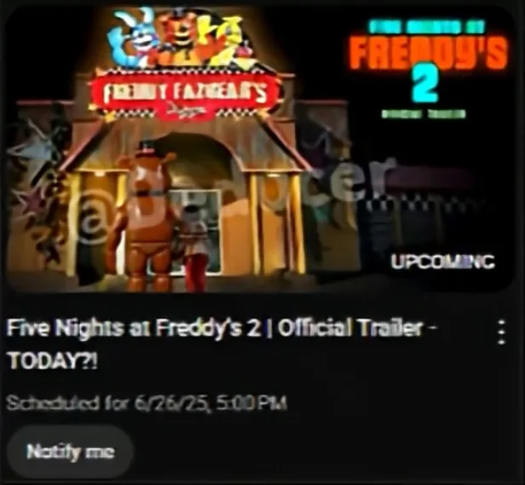This screenshot has height=485, width=525.
Task: Click the yellow chicken character above the sign
Action: coord(219,40)
